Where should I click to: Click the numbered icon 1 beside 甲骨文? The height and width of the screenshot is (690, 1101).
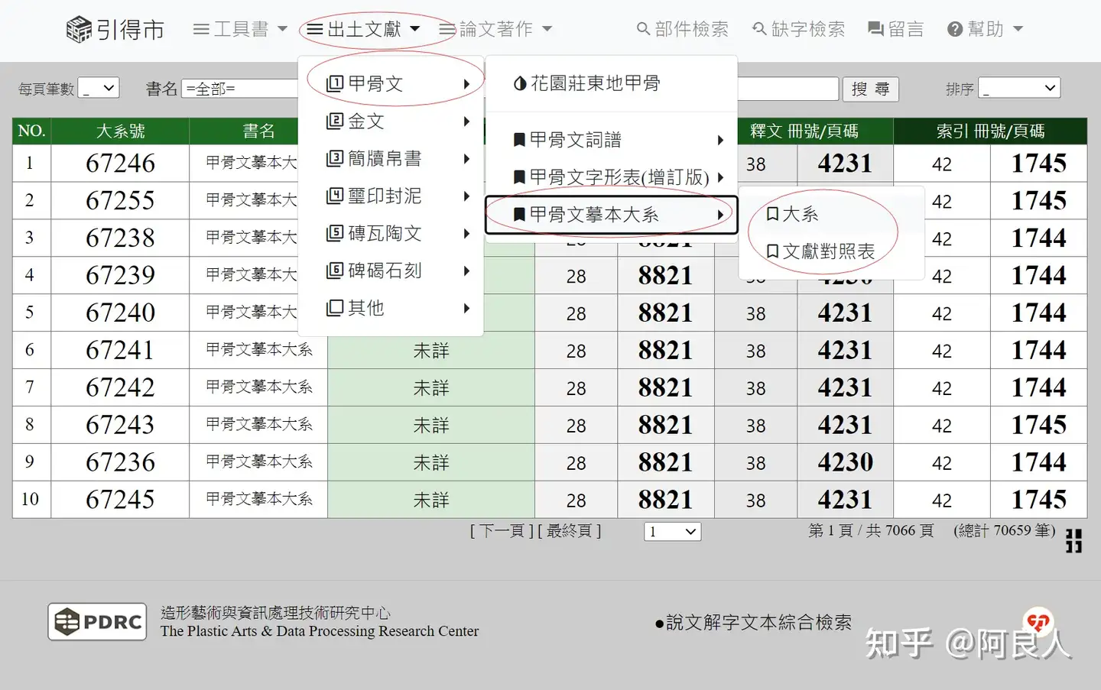[x=335, y=83]
